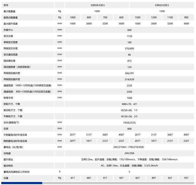Click the 875 value
196x185 pixels.
(x=129, y=61)
